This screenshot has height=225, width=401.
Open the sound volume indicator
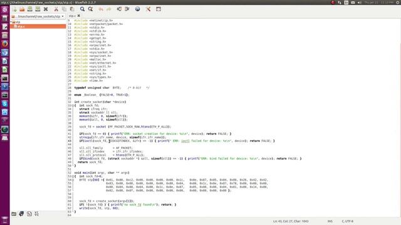(x=359, y=2)
